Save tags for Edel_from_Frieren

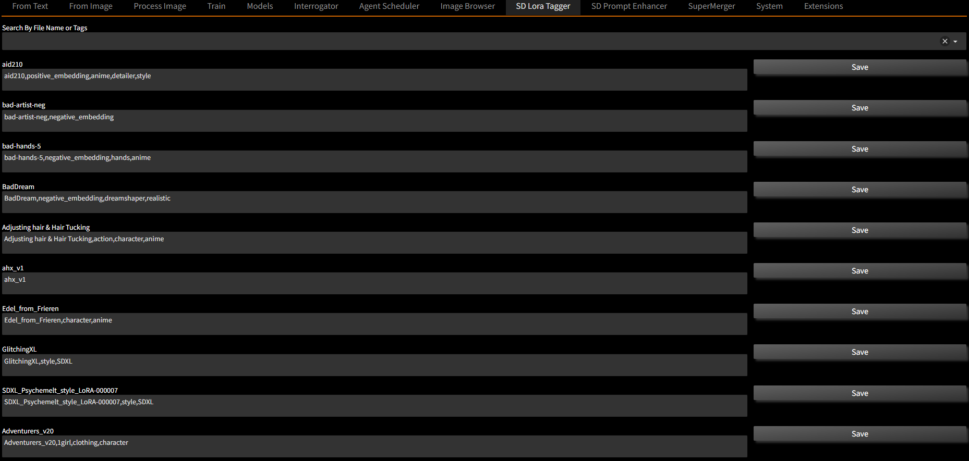(860, 312)
